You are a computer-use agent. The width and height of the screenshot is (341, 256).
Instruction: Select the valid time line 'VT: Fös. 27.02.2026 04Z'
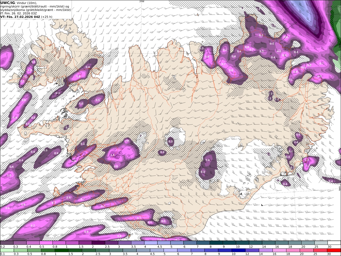21,17
